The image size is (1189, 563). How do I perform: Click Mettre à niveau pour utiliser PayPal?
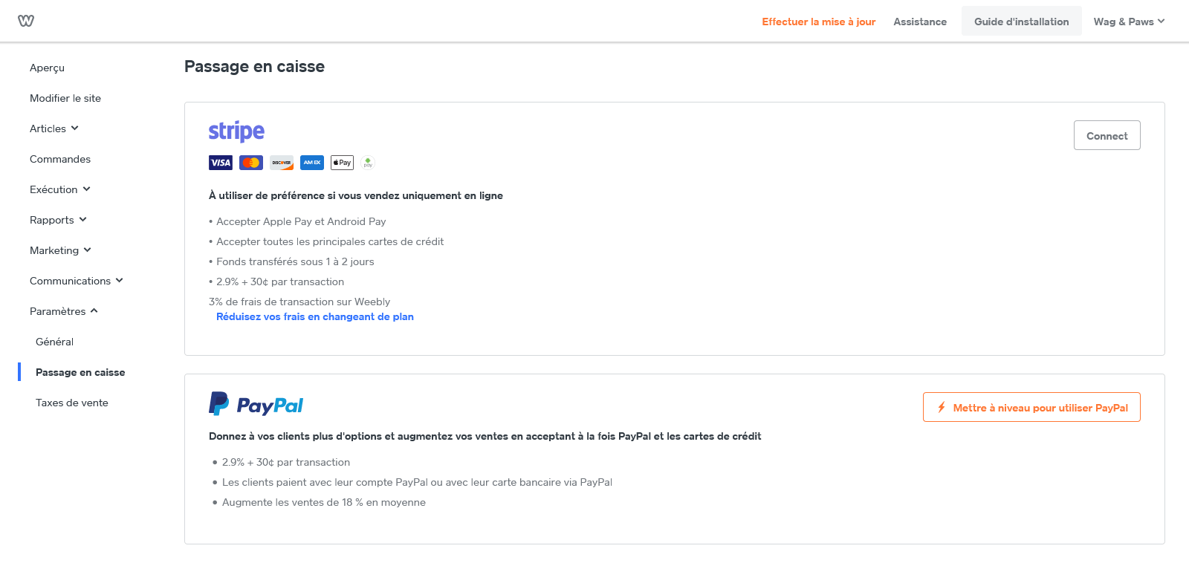[x=1031, y=407]
